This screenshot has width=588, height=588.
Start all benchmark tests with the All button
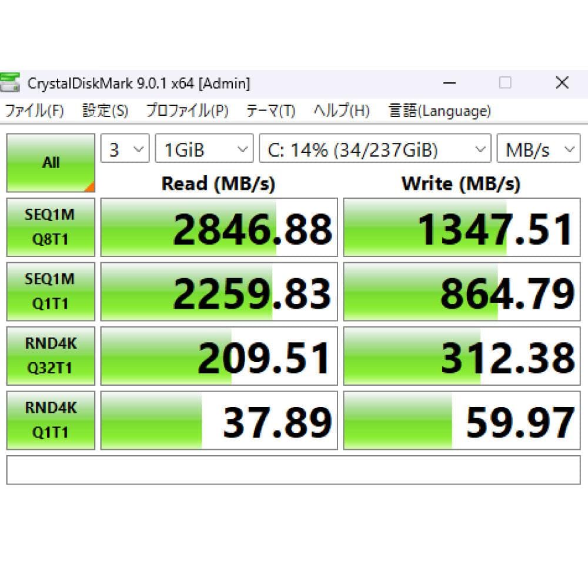[50, 162]
